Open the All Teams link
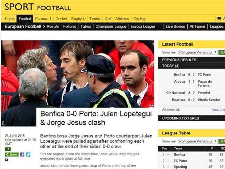Screen dimensions: 225x169 [197, 27]
